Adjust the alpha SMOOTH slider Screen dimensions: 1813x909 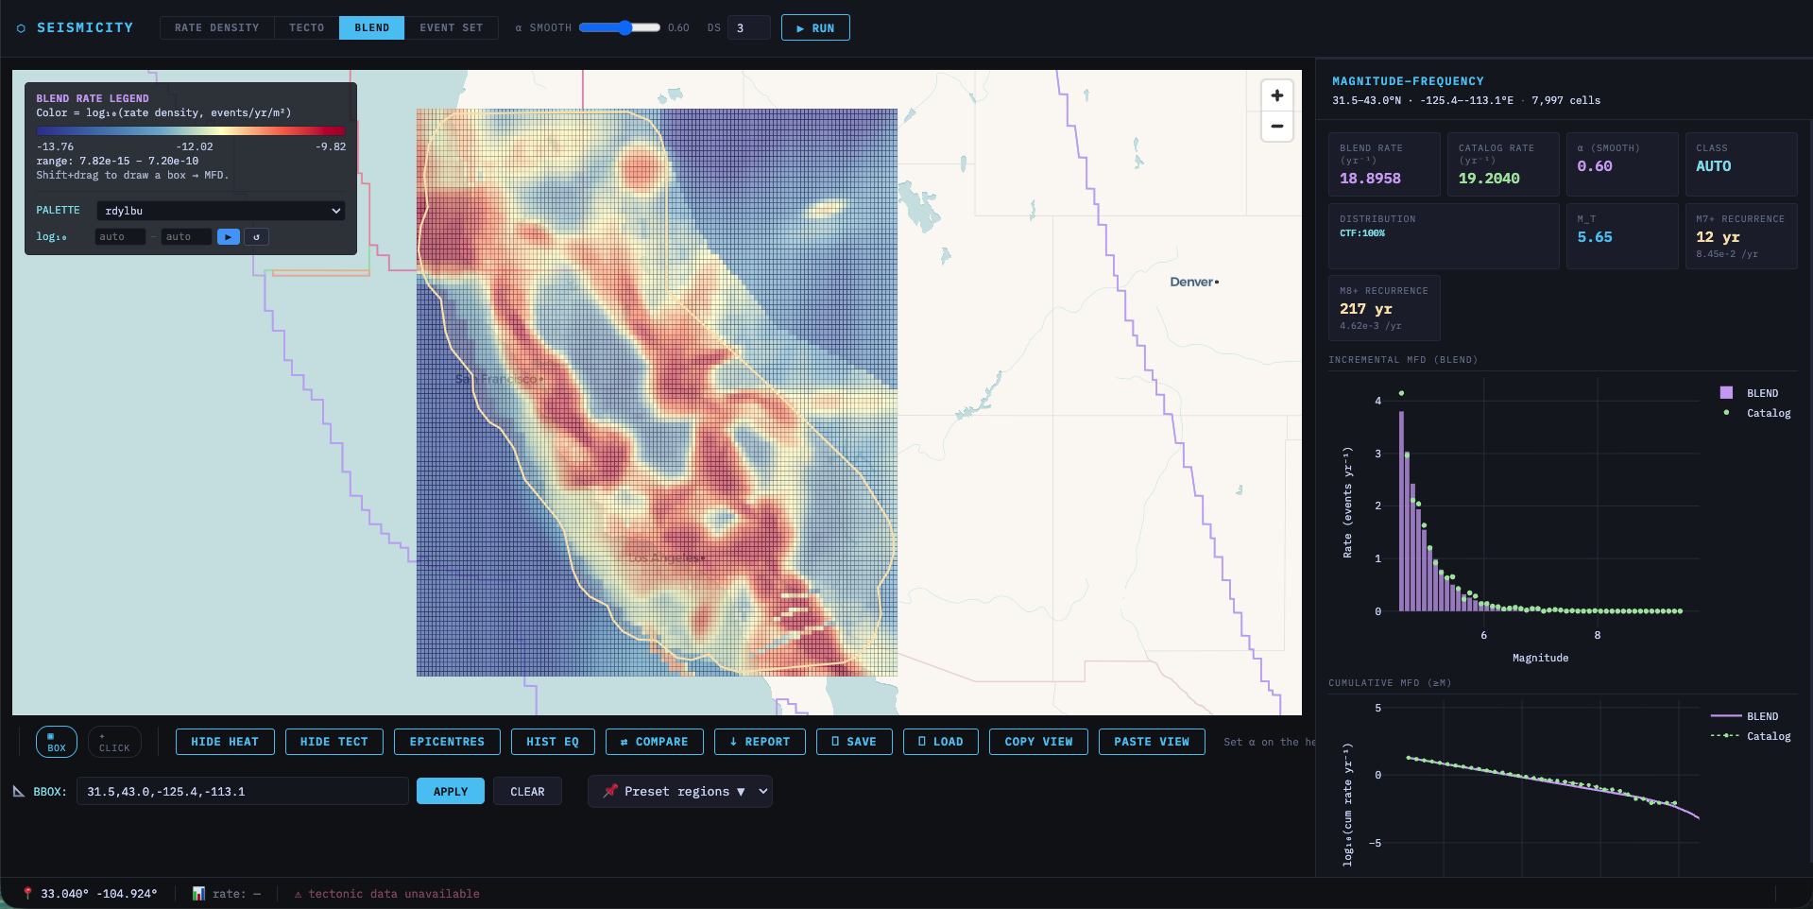point(620,27)
